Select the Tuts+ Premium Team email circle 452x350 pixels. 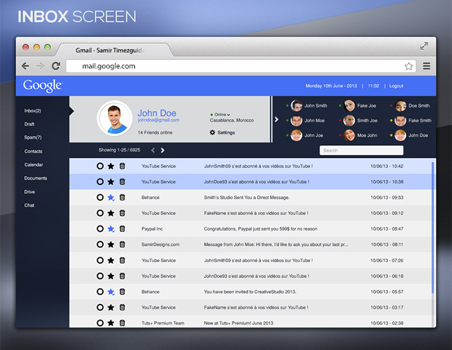(x=100, y=323)
